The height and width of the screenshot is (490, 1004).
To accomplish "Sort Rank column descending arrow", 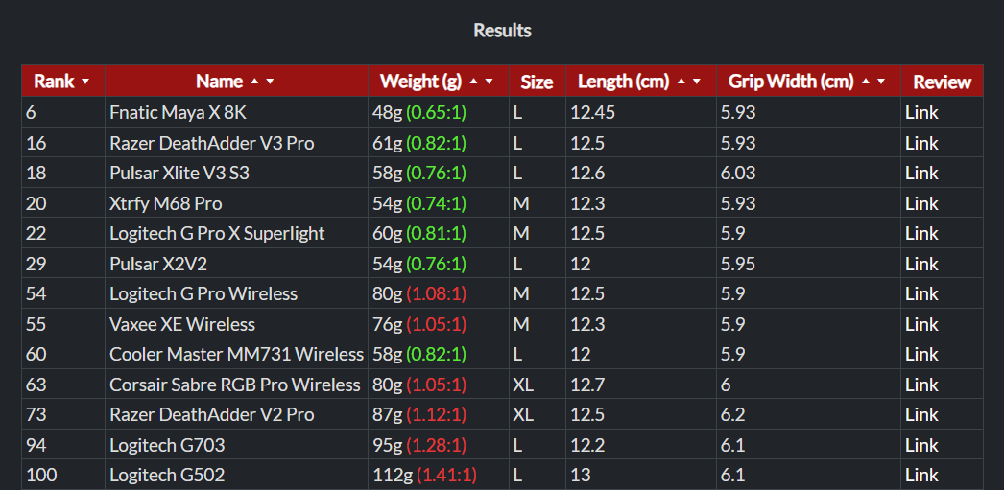I will coord(85,82).
